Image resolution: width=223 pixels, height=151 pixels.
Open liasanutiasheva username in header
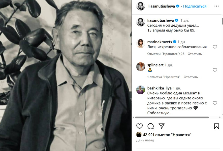162,6
